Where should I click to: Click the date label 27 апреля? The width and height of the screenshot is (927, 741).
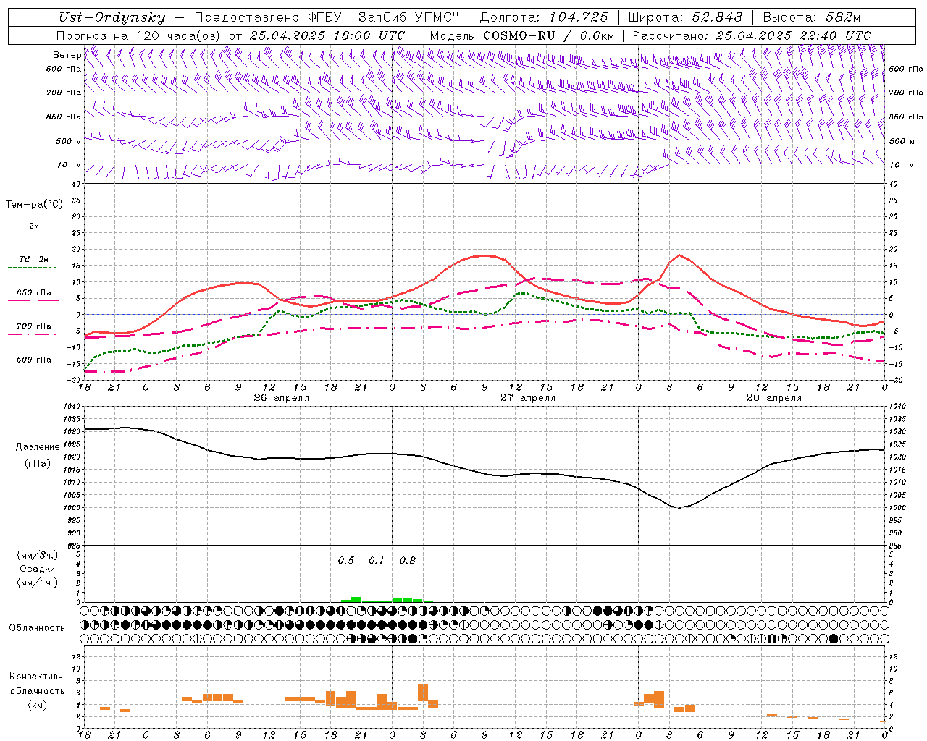[x=528, y=398]
